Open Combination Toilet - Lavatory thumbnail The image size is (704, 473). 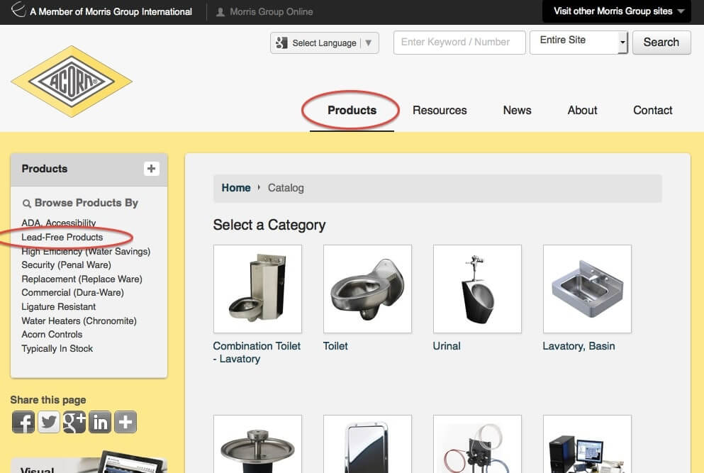pyautogui.click(x=258, y=289)
